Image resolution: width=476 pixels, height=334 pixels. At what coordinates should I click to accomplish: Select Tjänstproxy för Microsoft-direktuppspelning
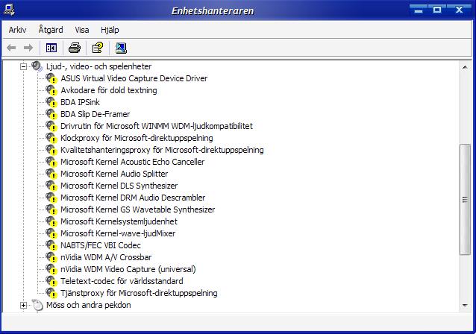click(139, 293)
